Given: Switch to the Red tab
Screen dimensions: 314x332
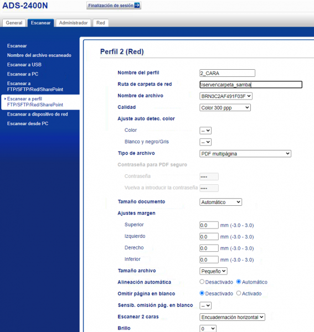Looking at the screenshot, I should coord(101,23).
